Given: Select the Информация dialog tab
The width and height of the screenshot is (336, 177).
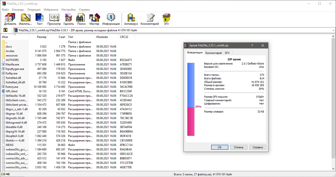Looking at the screenshot, I should point(195,53).
